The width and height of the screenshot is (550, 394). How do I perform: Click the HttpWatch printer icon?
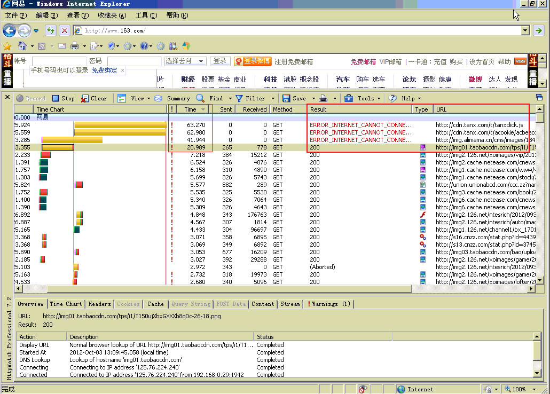324,99
